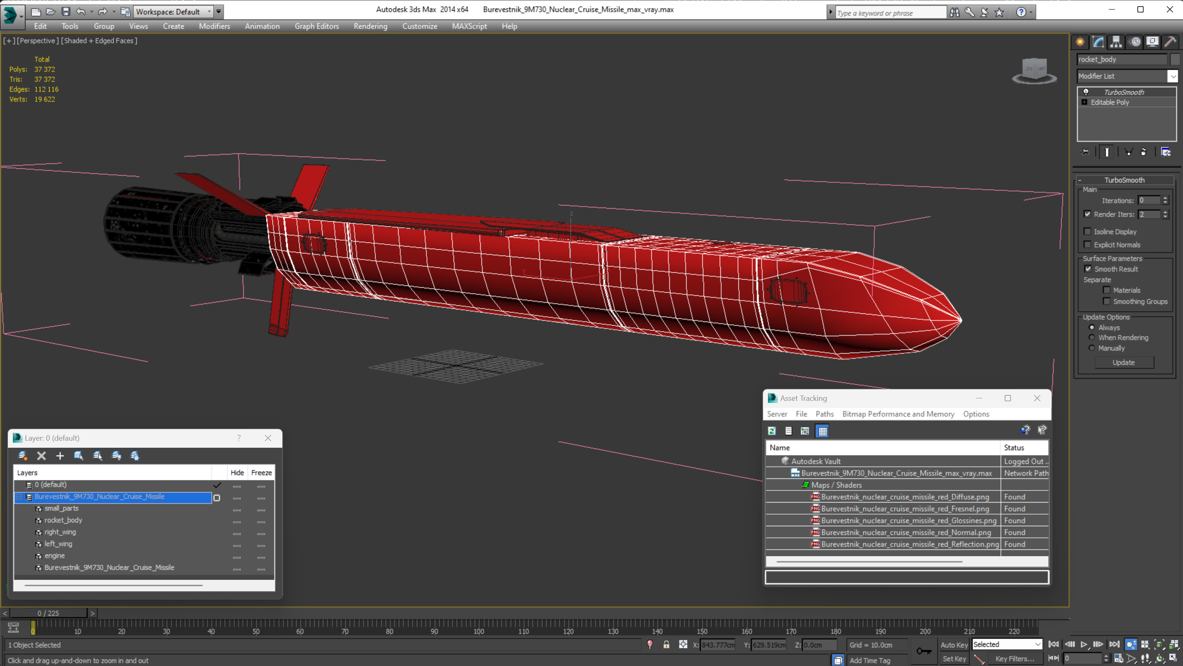Screen dimensions: 1183x666
Task: Click the Auto Key button
Action: tap(953, 645)
